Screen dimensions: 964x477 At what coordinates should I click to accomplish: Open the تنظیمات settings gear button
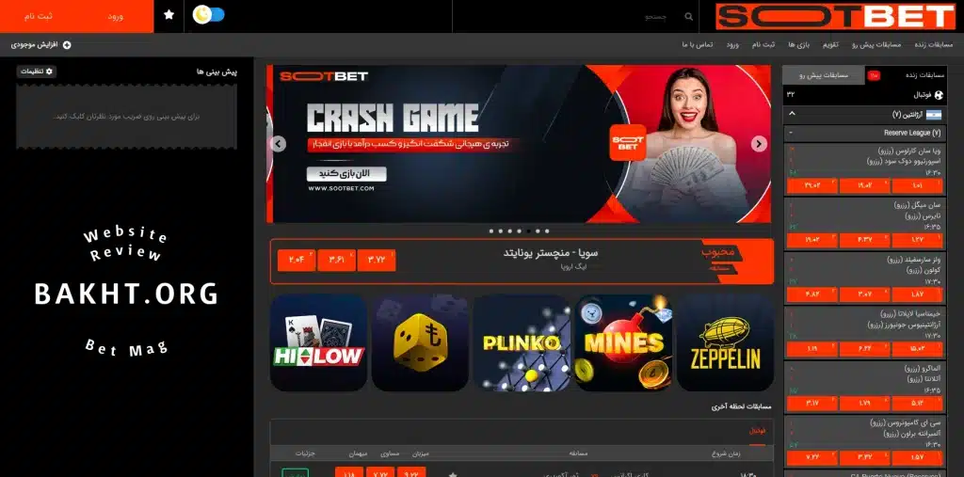[37, 72]
